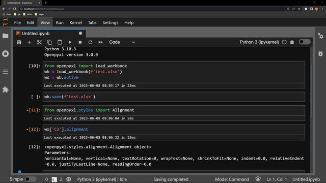326x183 pixels.
Task: Bookmark page with star icon
Action: click(x=299, y=9)
